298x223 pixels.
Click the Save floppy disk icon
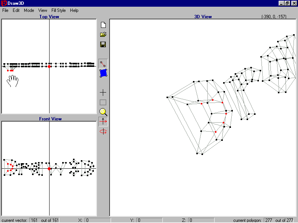pyautogui.click(x=103, y=45)
